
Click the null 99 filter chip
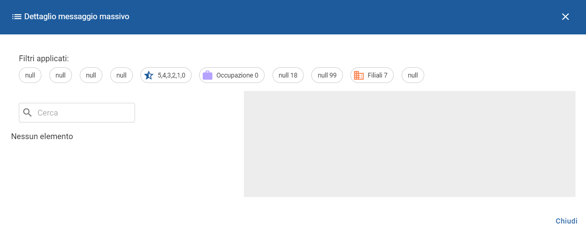(x=327, y=75)
